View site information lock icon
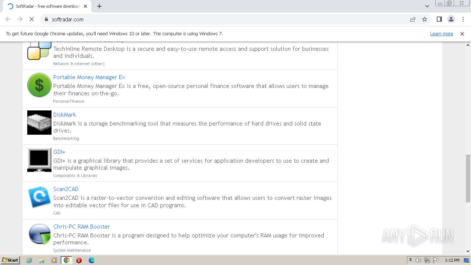 point(46,19)
